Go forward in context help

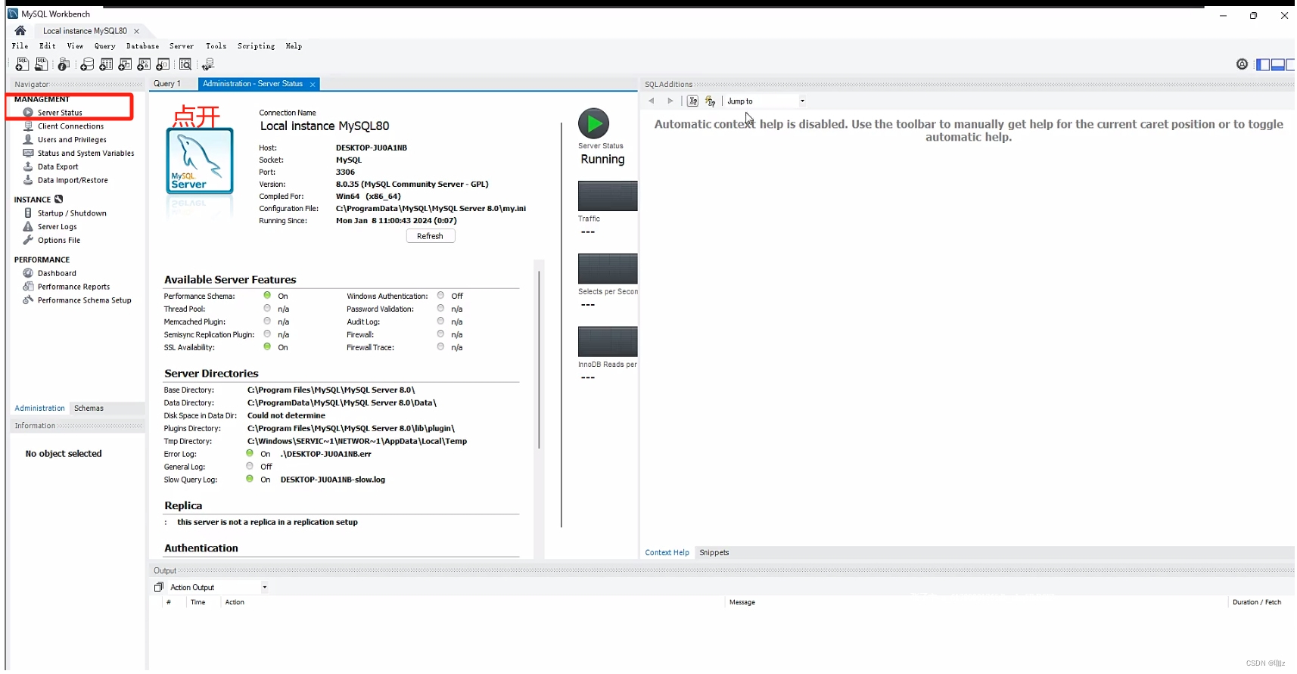click(670, 101)
